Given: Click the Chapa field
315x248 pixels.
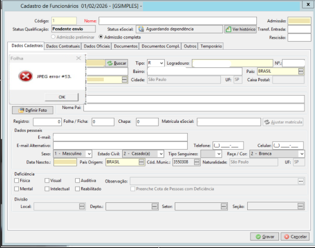Looking at the screenshot, I should [x=147, y=122].
